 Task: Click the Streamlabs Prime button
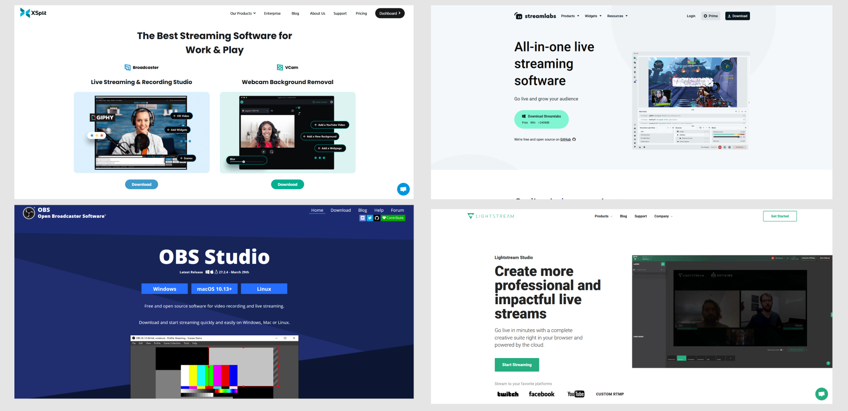point(710,16)
